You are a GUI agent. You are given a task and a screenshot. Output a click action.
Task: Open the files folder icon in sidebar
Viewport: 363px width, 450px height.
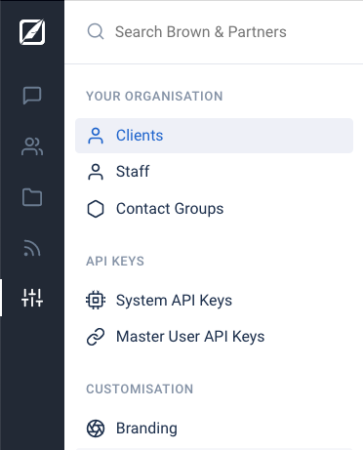pyautogui.click(x=32, y=197)
